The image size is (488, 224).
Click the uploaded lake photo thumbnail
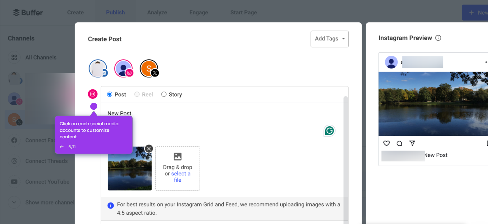130,169
